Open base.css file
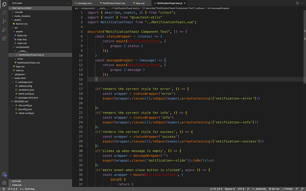306x191 pixels. click(x=40, y=35)
